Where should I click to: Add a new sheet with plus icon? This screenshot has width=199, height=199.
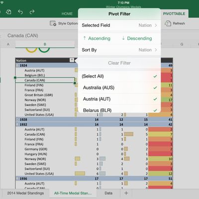point(126,193)
